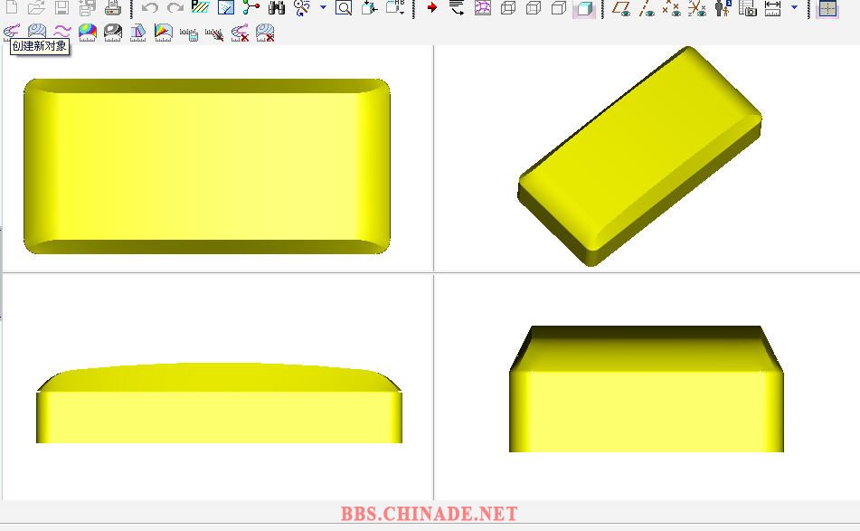Click the isometric view of yellow block

(x=639, y=156)
